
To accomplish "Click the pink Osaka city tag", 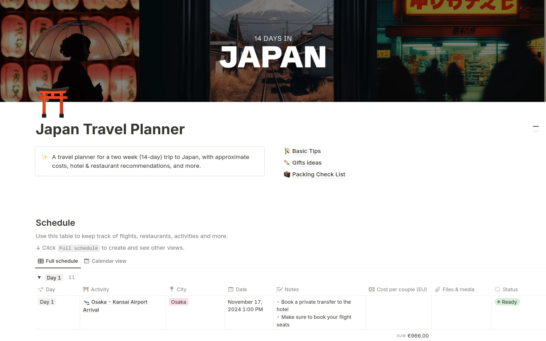I will tap(179, 302).
